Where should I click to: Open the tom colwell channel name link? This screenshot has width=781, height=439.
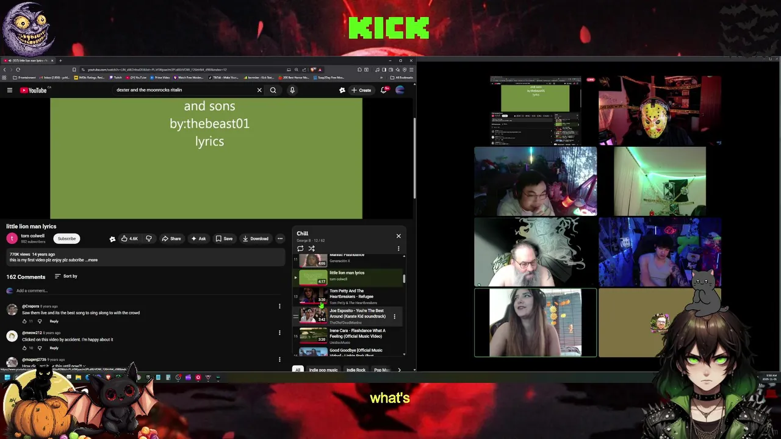[33, 236]
